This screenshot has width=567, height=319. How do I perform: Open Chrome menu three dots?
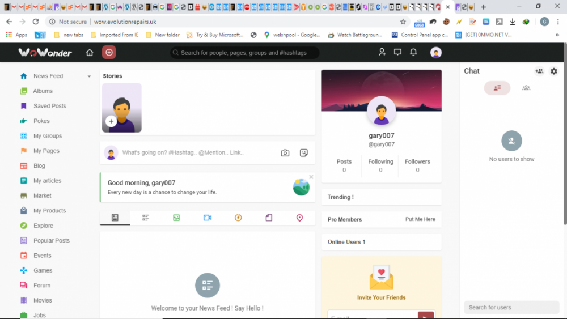(x=558, y=22)
